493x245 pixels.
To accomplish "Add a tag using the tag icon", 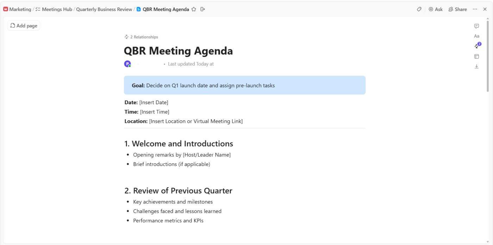I will [x=419, y=9].
